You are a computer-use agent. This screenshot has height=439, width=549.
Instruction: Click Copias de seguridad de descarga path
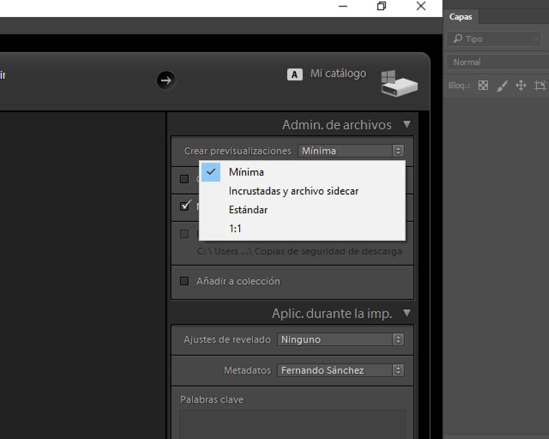pos(299,251)
